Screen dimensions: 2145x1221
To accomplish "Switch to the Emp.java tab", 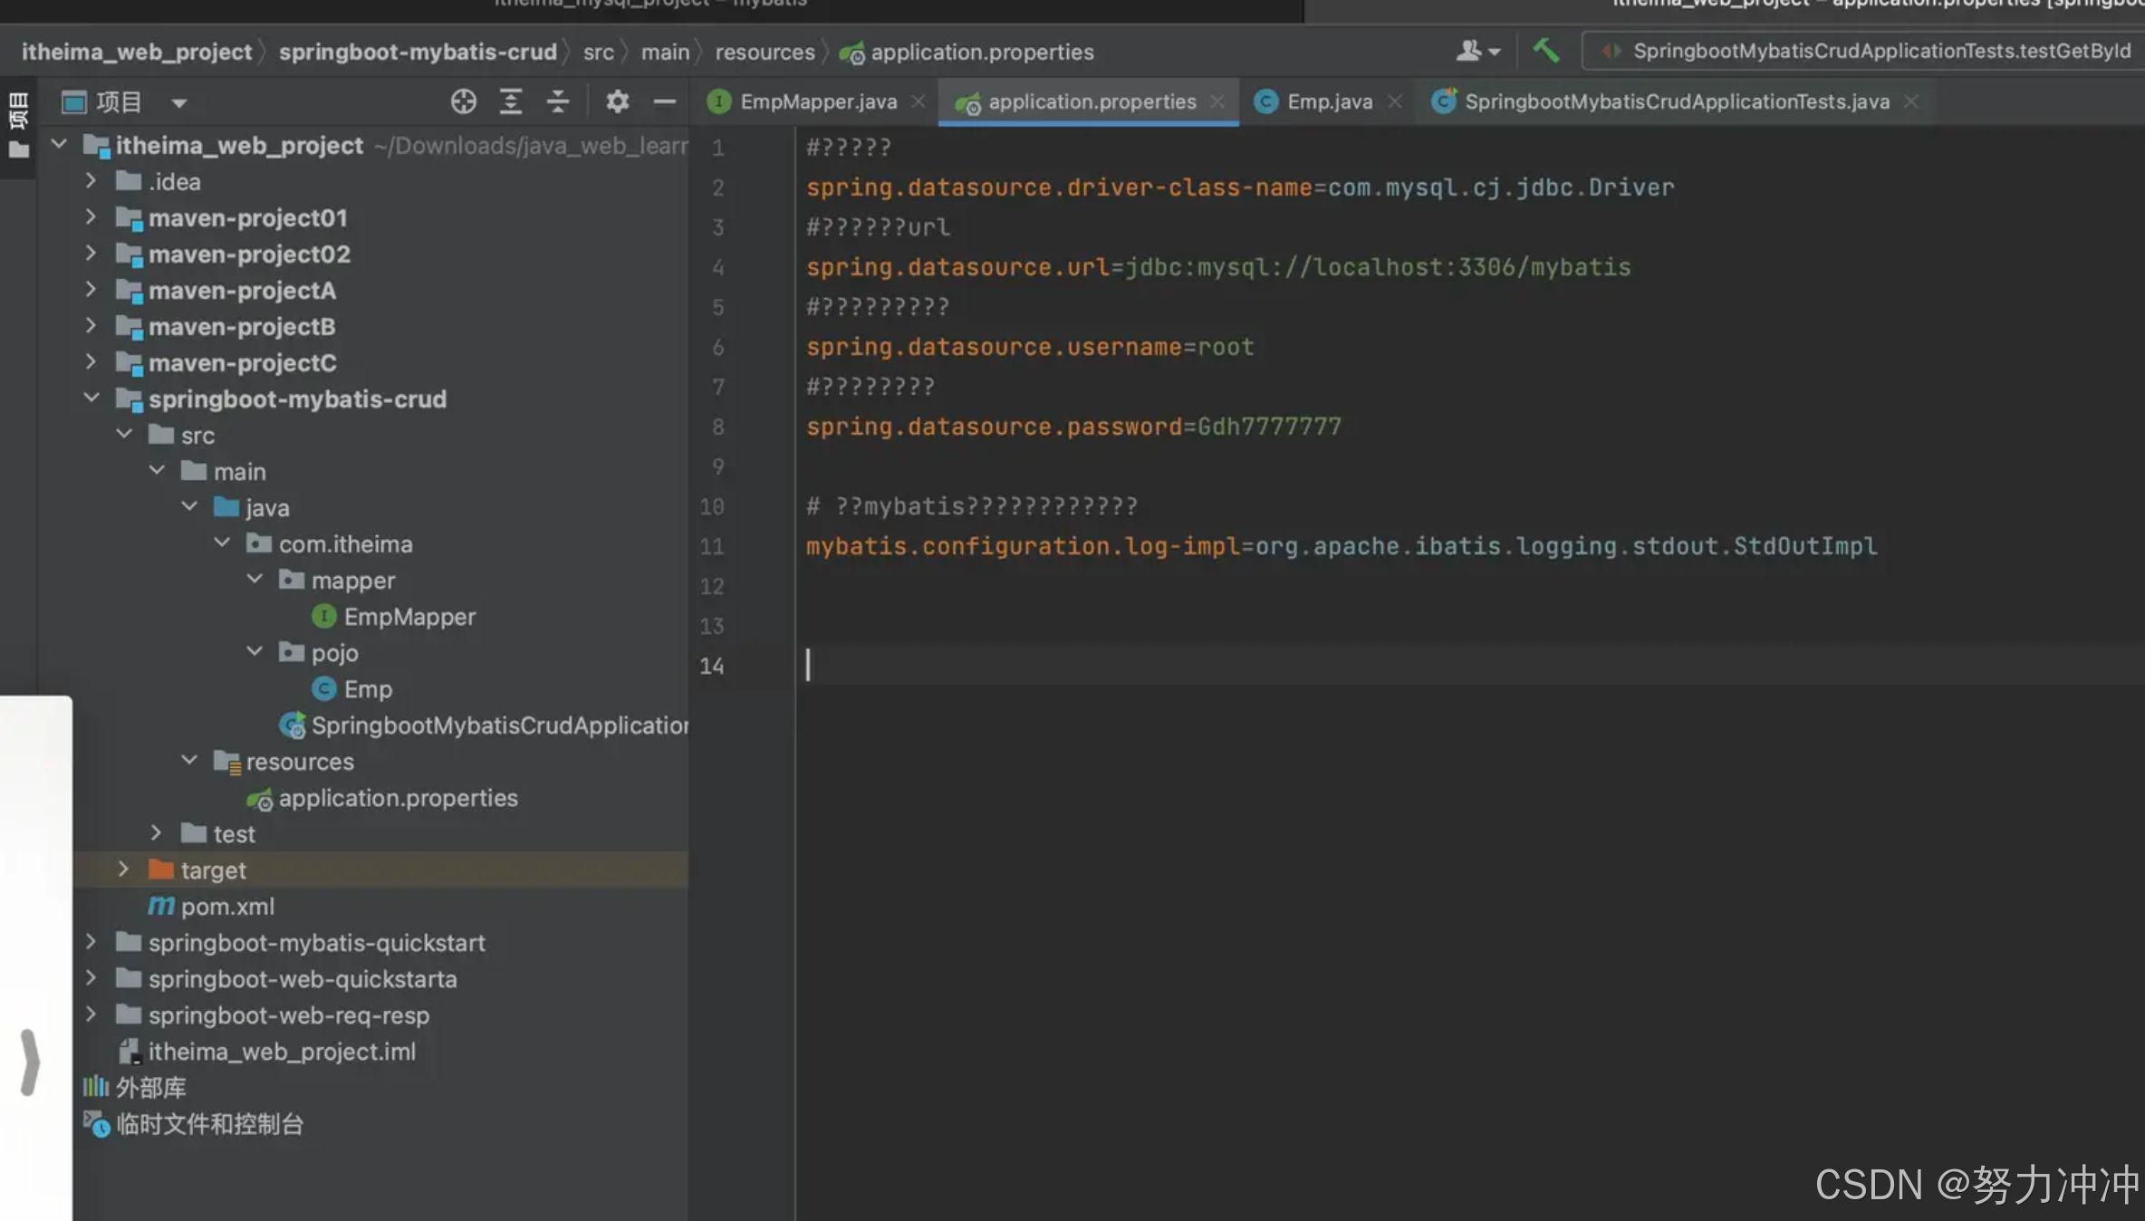I will 1329,101.
